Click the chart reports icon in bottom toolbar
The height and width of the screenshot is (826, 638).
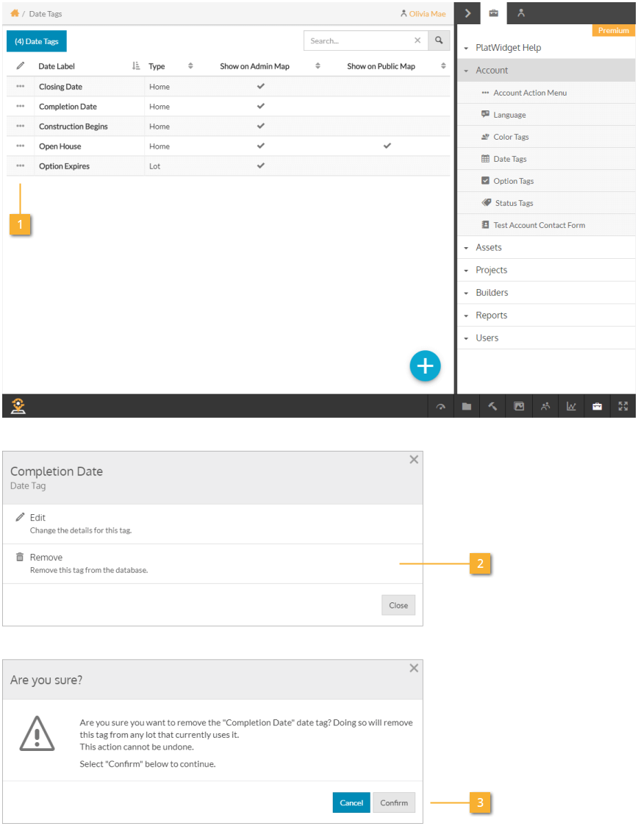point(571,406)
